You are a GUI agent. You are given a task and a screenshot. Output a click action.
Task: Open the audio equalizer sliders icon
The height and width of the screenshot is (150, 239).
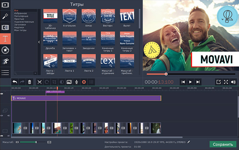pyautogui.click(x=91, y=82)
